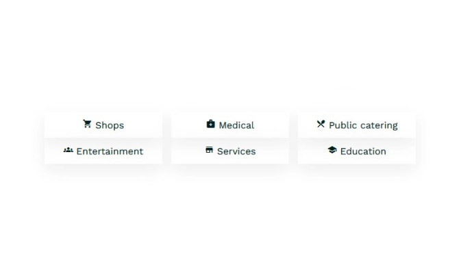Screen dimensions: 472x274
Task: Pick the category for schools and learning
Action: click(x=357, y=151)
